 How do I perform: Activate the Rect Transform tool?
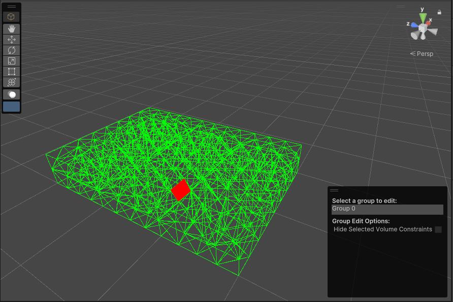coord(11,71)
